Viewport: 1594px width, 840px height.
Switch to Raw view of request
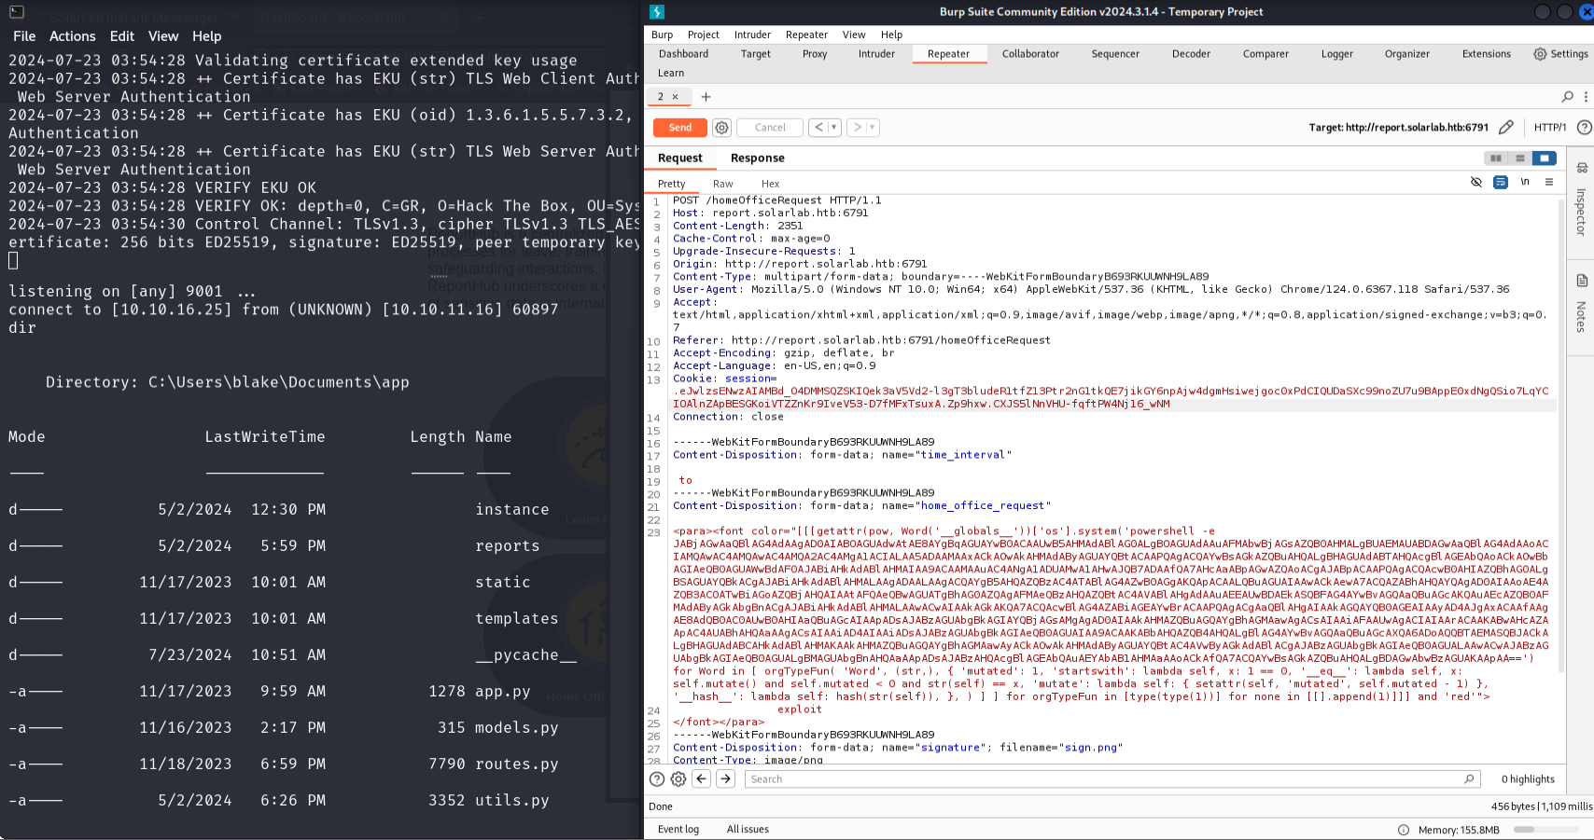coord(722,184)
